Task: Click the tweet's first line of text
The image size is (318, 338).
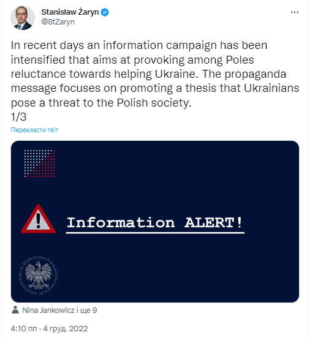Action: [139, 45]
